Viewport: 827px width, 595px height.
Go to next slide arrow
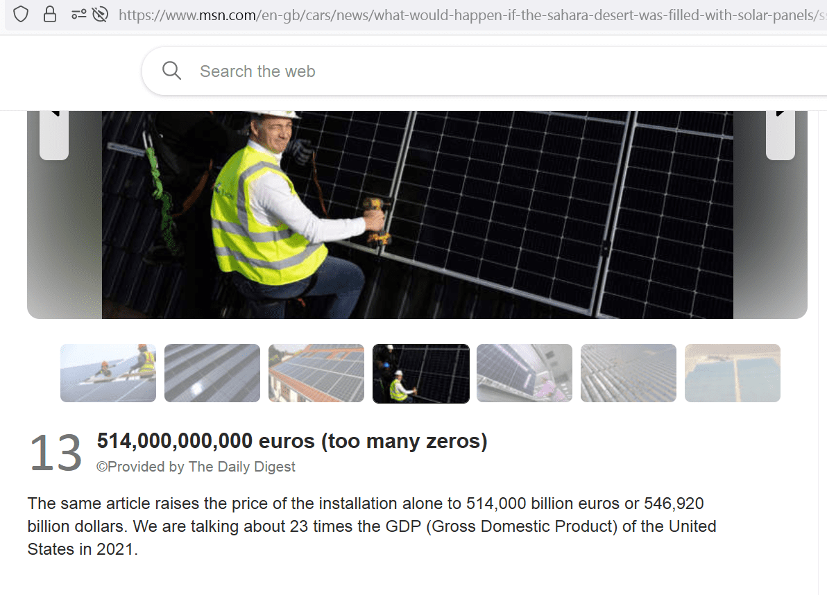coord(780,135)
